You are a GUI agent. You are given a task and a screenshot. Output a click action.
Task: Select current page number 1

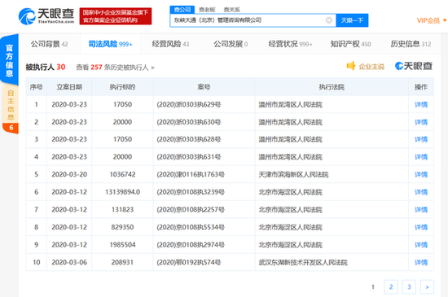(x=373, y=286)
